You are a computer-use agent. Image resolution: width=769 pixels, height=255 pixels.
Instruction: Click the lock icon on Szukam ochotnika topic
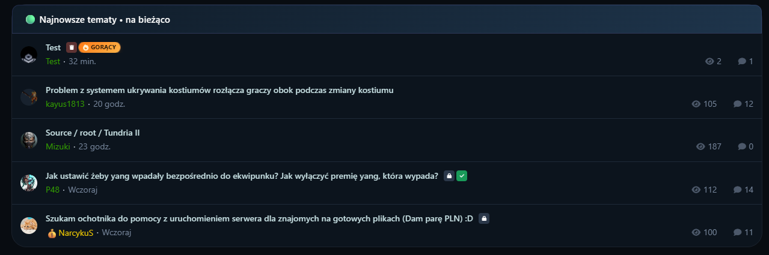483,218
